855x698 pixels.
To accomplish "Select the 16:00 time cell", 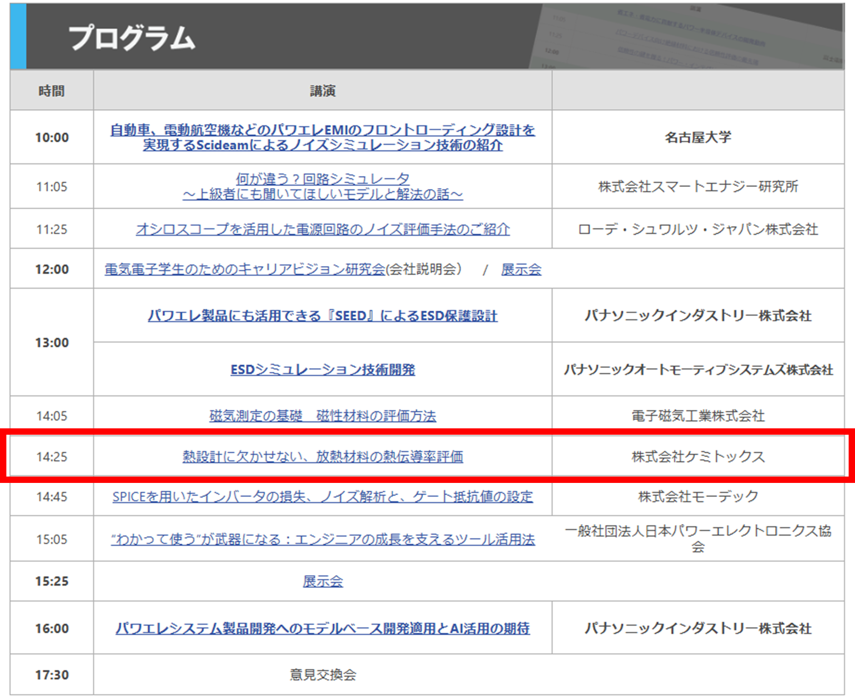I will 51,628.
